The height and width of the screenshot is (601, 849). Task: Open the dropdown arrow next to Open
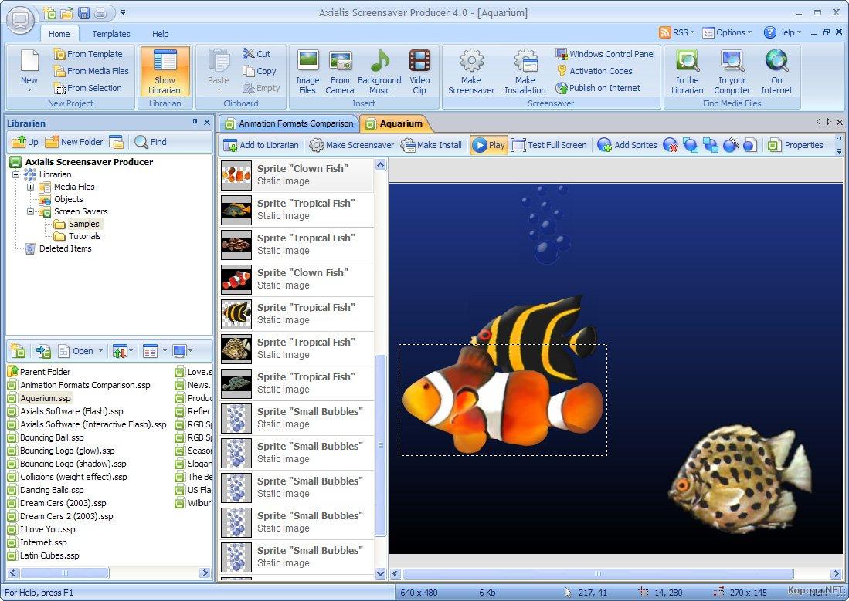(100, 351)
